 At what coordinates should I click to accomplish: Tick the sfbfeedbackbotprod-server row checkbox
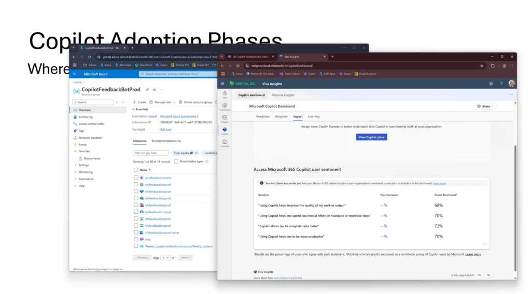pos(136,232)
